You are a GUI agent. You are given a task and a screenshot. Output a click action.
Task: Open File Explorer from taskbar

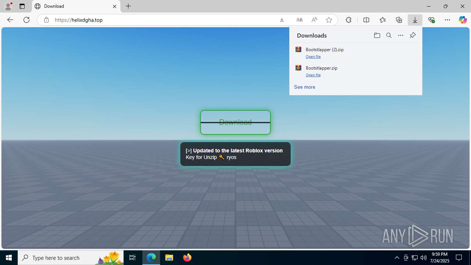169,258
